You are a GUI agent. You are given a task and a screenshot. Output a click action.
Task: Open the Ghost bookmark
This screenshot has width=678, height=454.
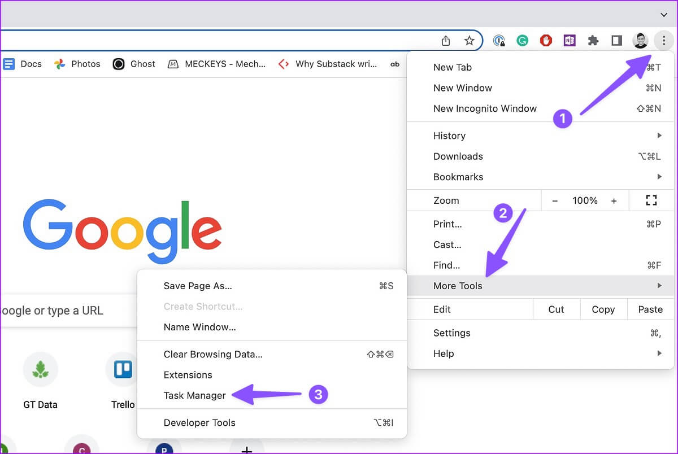pyautogui.click(x=134, y=64)
